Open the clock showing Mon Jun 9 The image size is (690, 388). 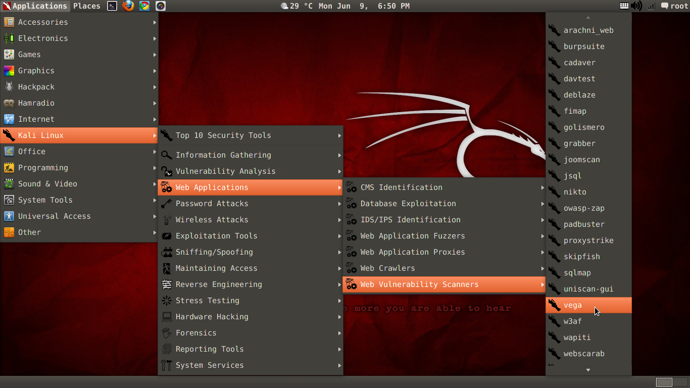[x=364, y=6]
